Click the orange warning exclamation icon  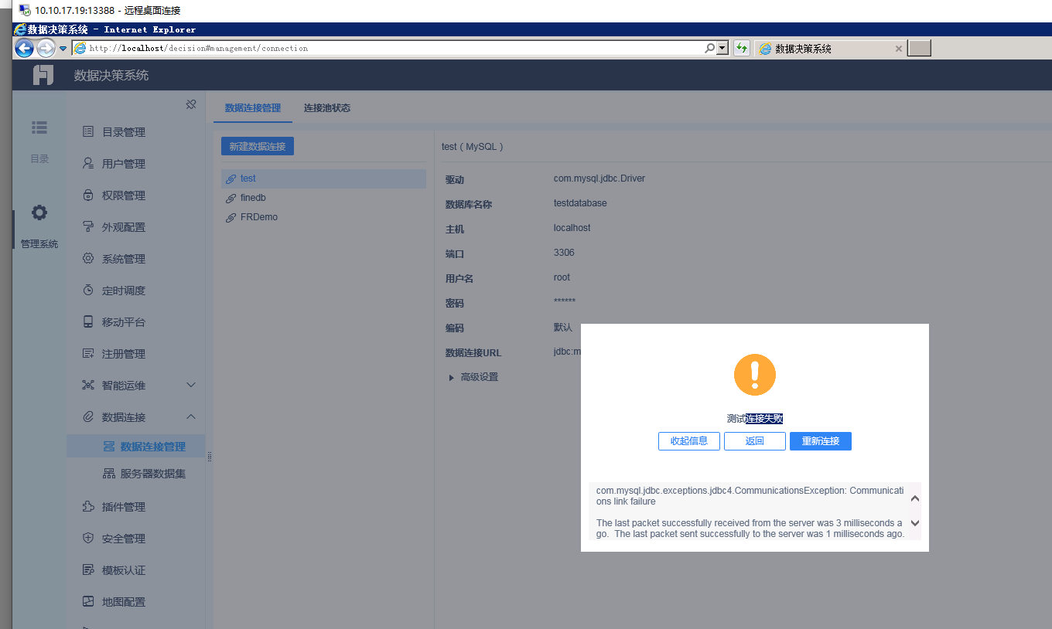click(755, 375)
